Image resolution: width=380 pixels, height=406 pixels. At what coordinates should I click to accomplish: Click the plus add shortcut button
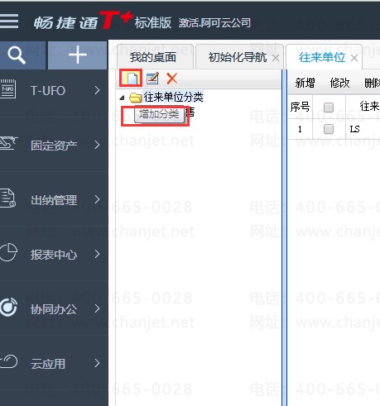78,55
